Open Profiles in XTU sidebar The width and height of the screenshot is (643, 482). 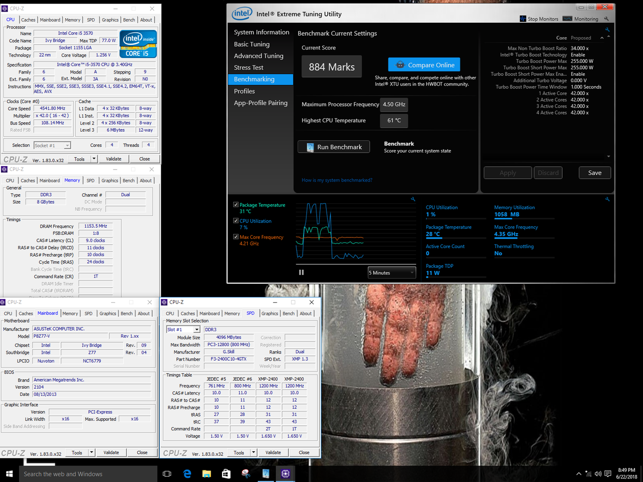[244, 91]
